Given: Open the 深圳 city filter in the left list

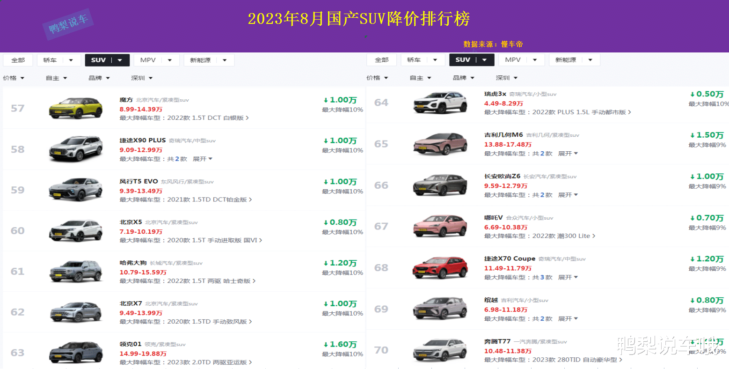Looking at the screenshot, I should pyautogui.click(x=142, y=78).
